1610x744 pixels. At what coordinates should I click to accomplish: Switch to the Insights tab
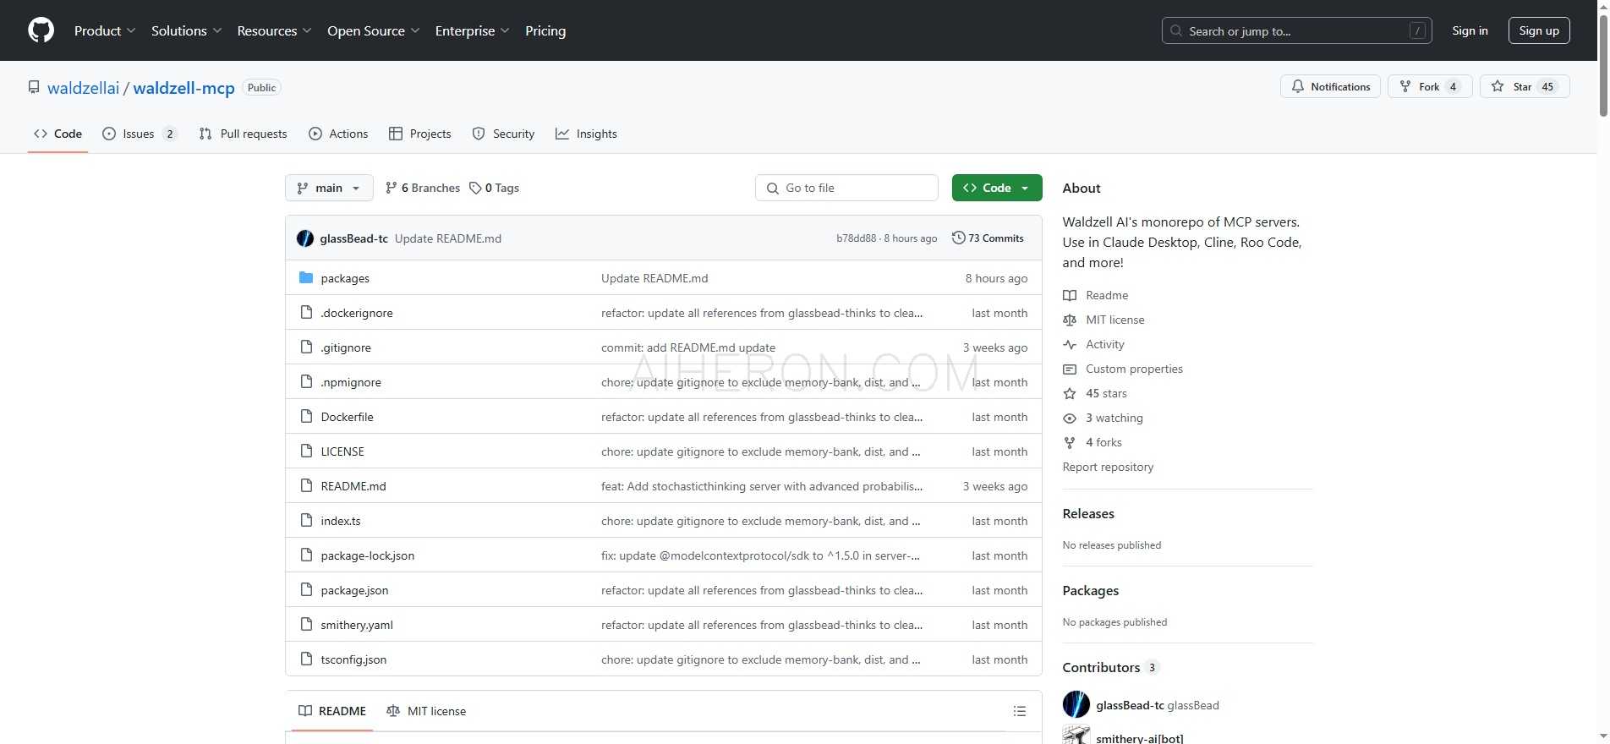click(x=586, y=134)
